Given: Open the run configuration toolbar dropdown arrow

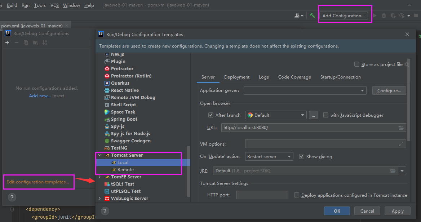Looking at the screenshot, I should coord(409,16).
